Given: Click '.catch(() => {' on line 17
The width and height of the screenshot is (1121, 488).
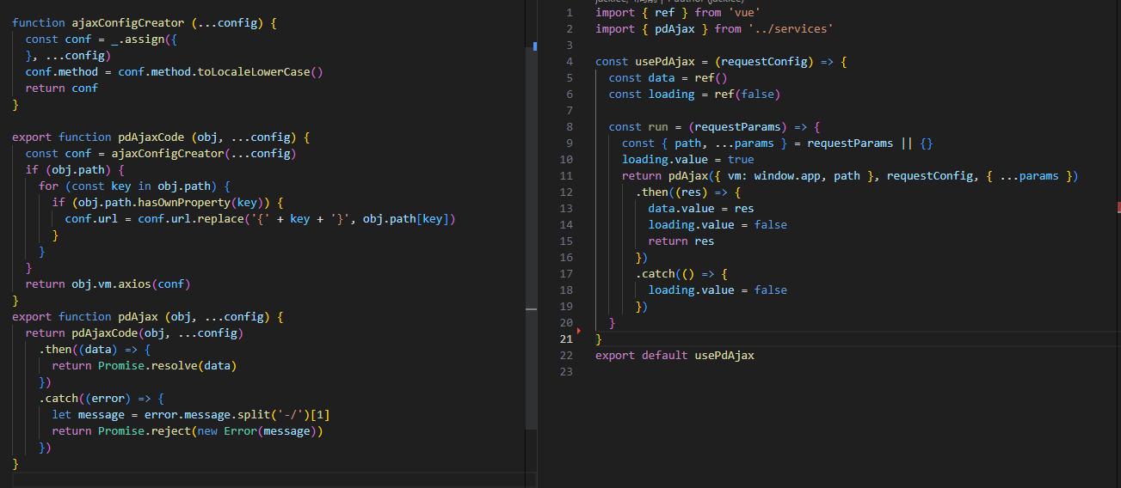Looking at the screenshot, I should coord(681,274).
